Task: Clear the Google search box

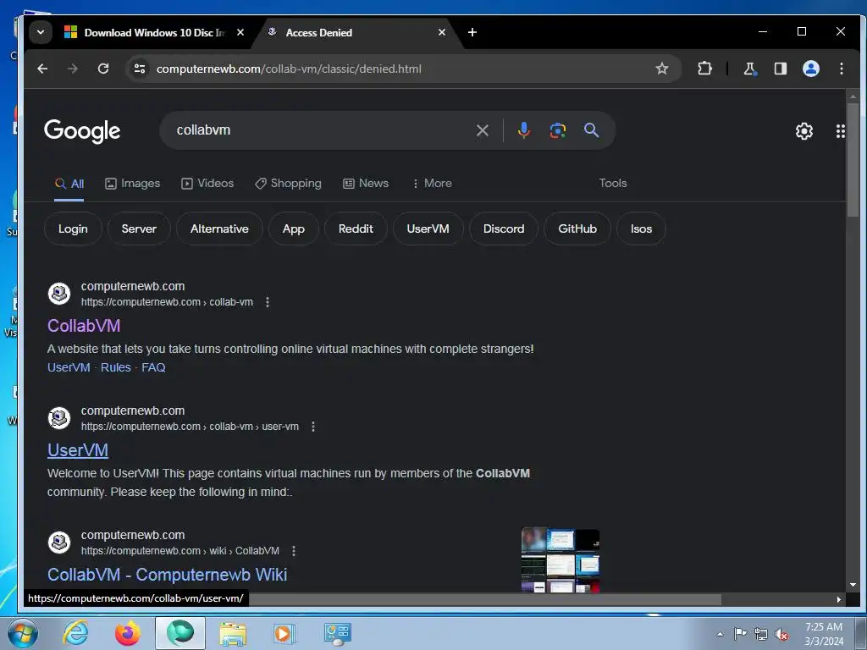Action: (482, 130)
